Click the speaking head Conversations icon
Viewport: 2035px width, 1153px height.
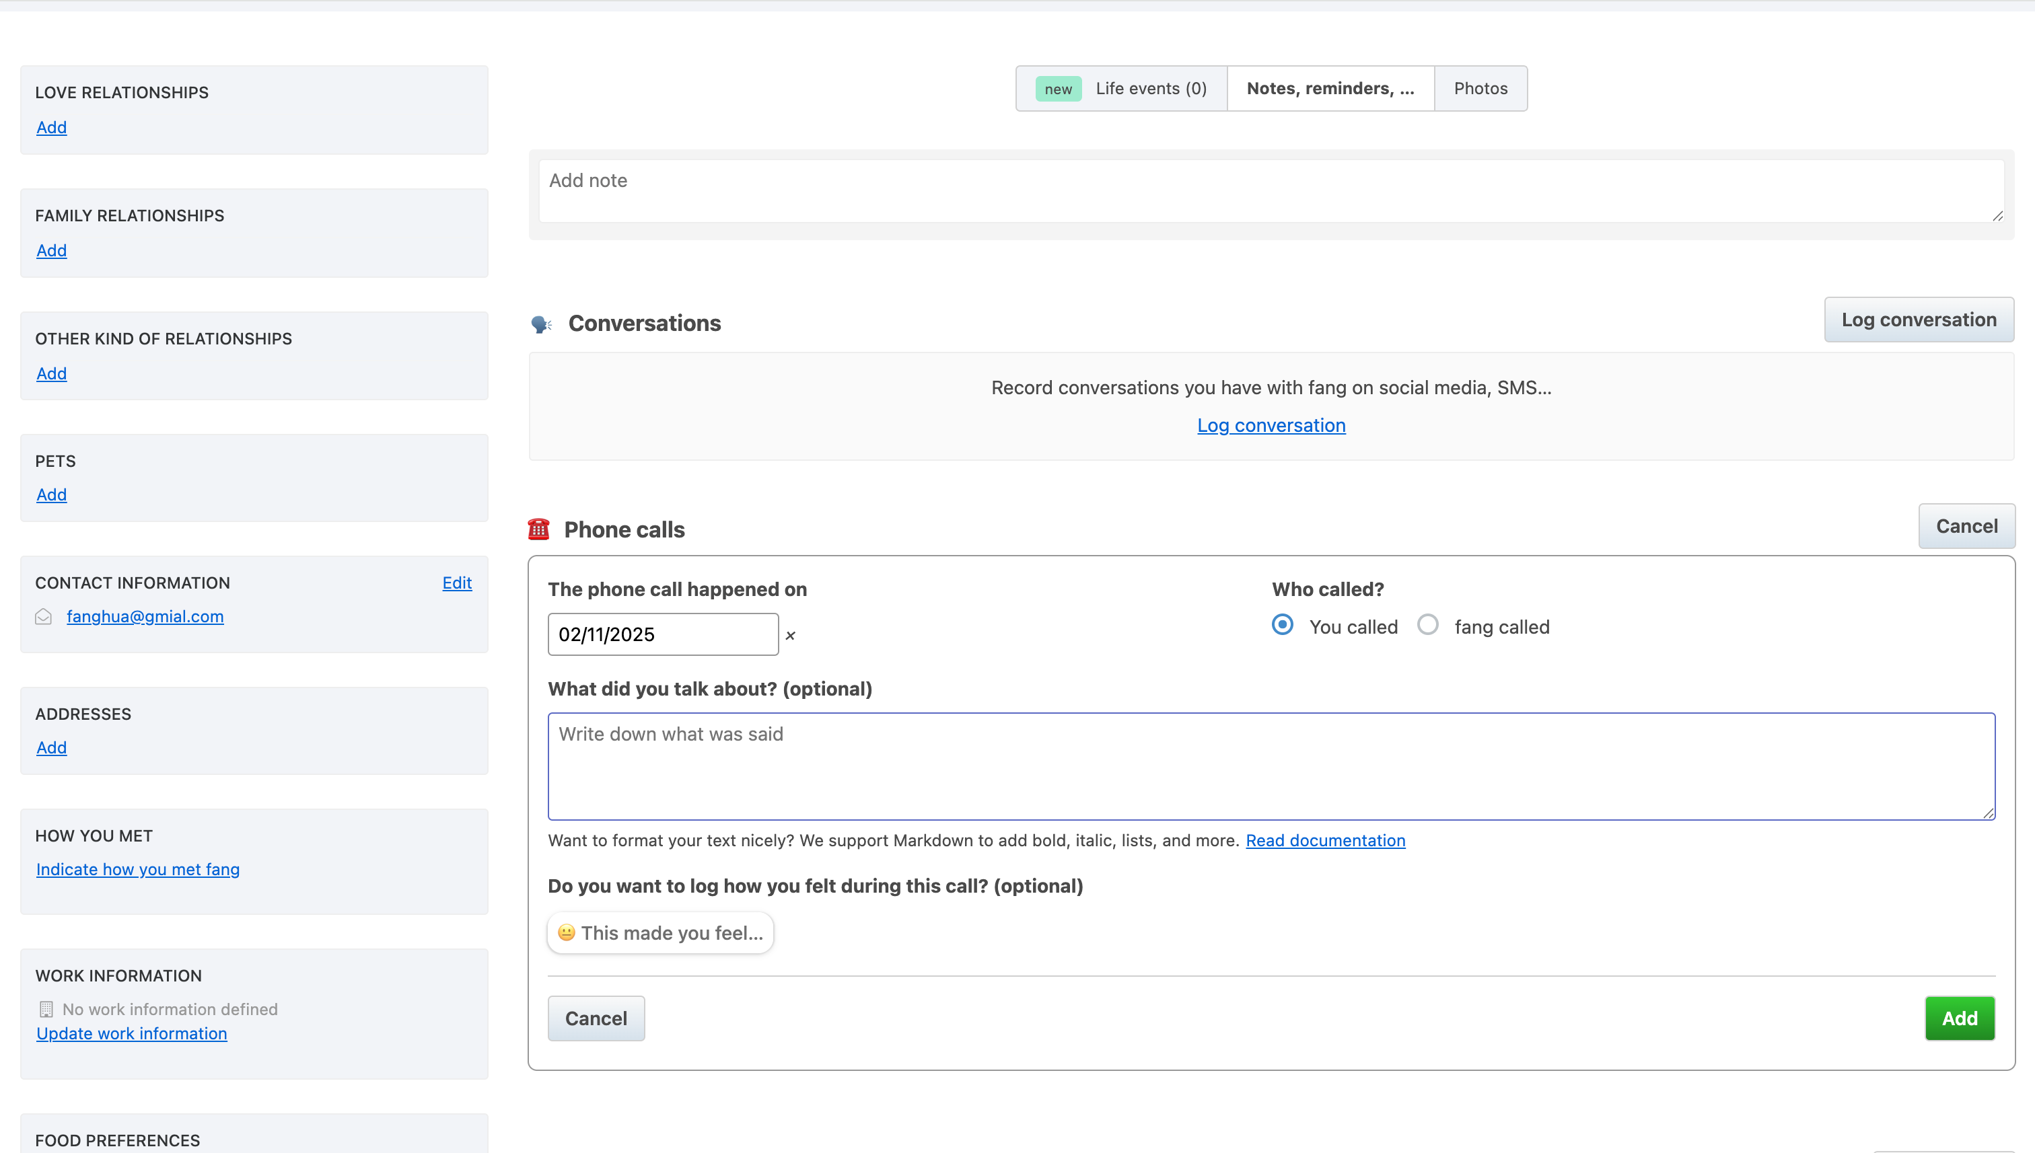pyautogui.click(x=541, y=324)
